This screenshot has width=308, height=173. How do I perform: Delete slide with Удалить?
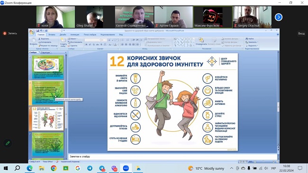72,46
